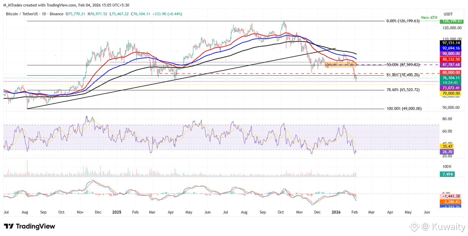Click the blue 92,694.16 price label
Screen dimensions: 468x236
point(452,49)
